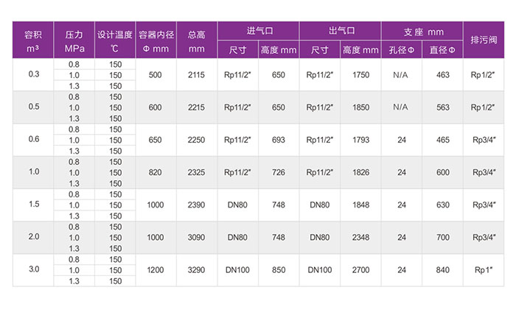Click outlet height value 1848
Screen dimensions: 516x312
[x=360, y=205]
